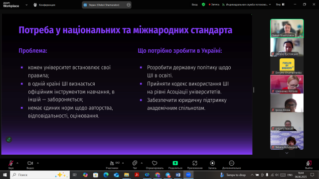The height and width of the screenshot is (179, 319).
Task: Start camera with the Видео button
Action: 30,163
